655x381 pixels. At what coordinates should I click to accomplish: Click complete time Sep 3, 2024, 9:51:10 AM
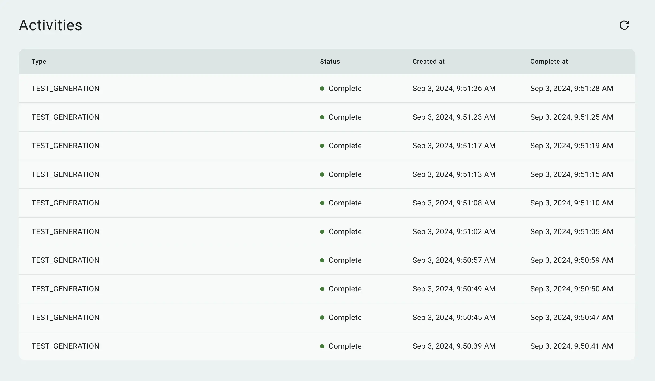[572, 203]
